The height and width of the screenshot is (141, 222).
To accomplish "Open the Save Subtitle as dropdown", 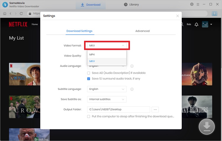I will pyautogui.click(x=107, y=99).
